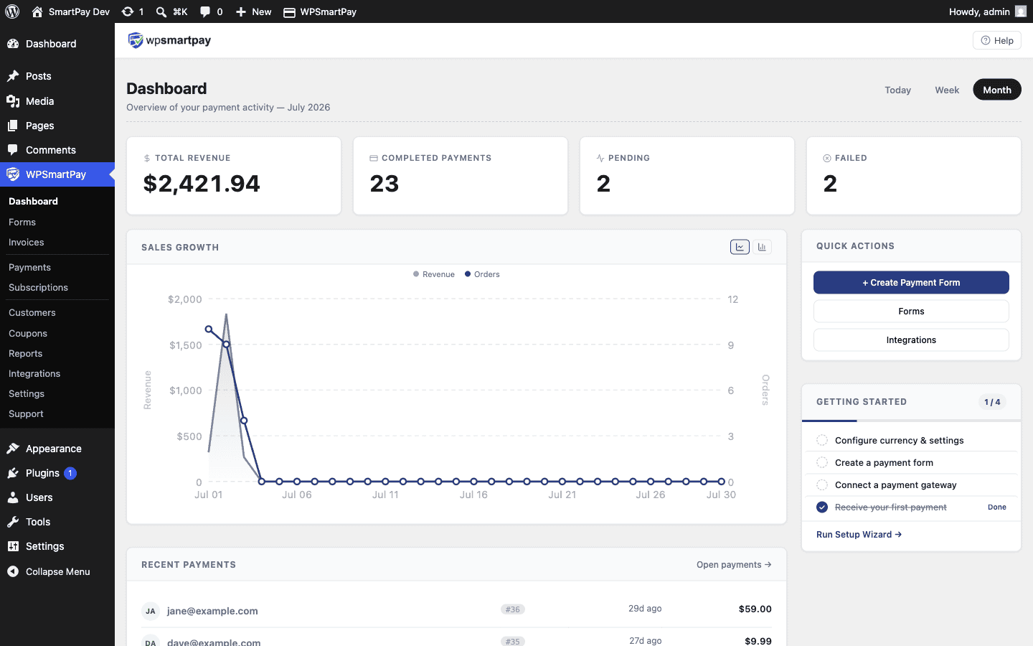Switch Sales Growth to line chart view
1033x646 pixels.
740,247
